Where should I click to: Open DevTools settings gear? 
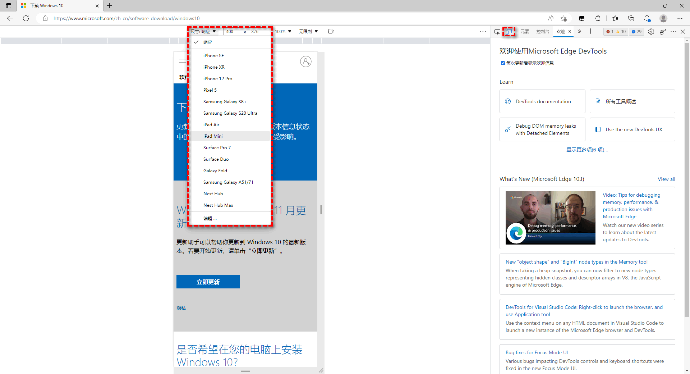click(x=651, y=32)
